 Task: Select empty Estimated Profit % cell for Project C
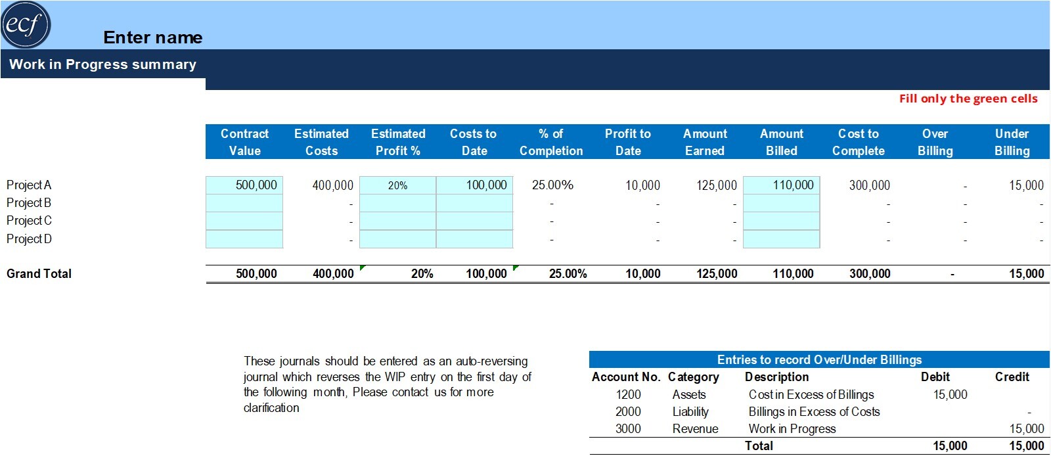click(398, 221)
